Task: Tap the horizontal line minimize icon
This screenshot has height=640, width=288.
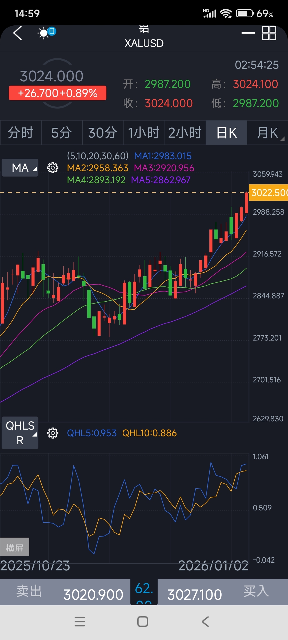Action: 248,33
